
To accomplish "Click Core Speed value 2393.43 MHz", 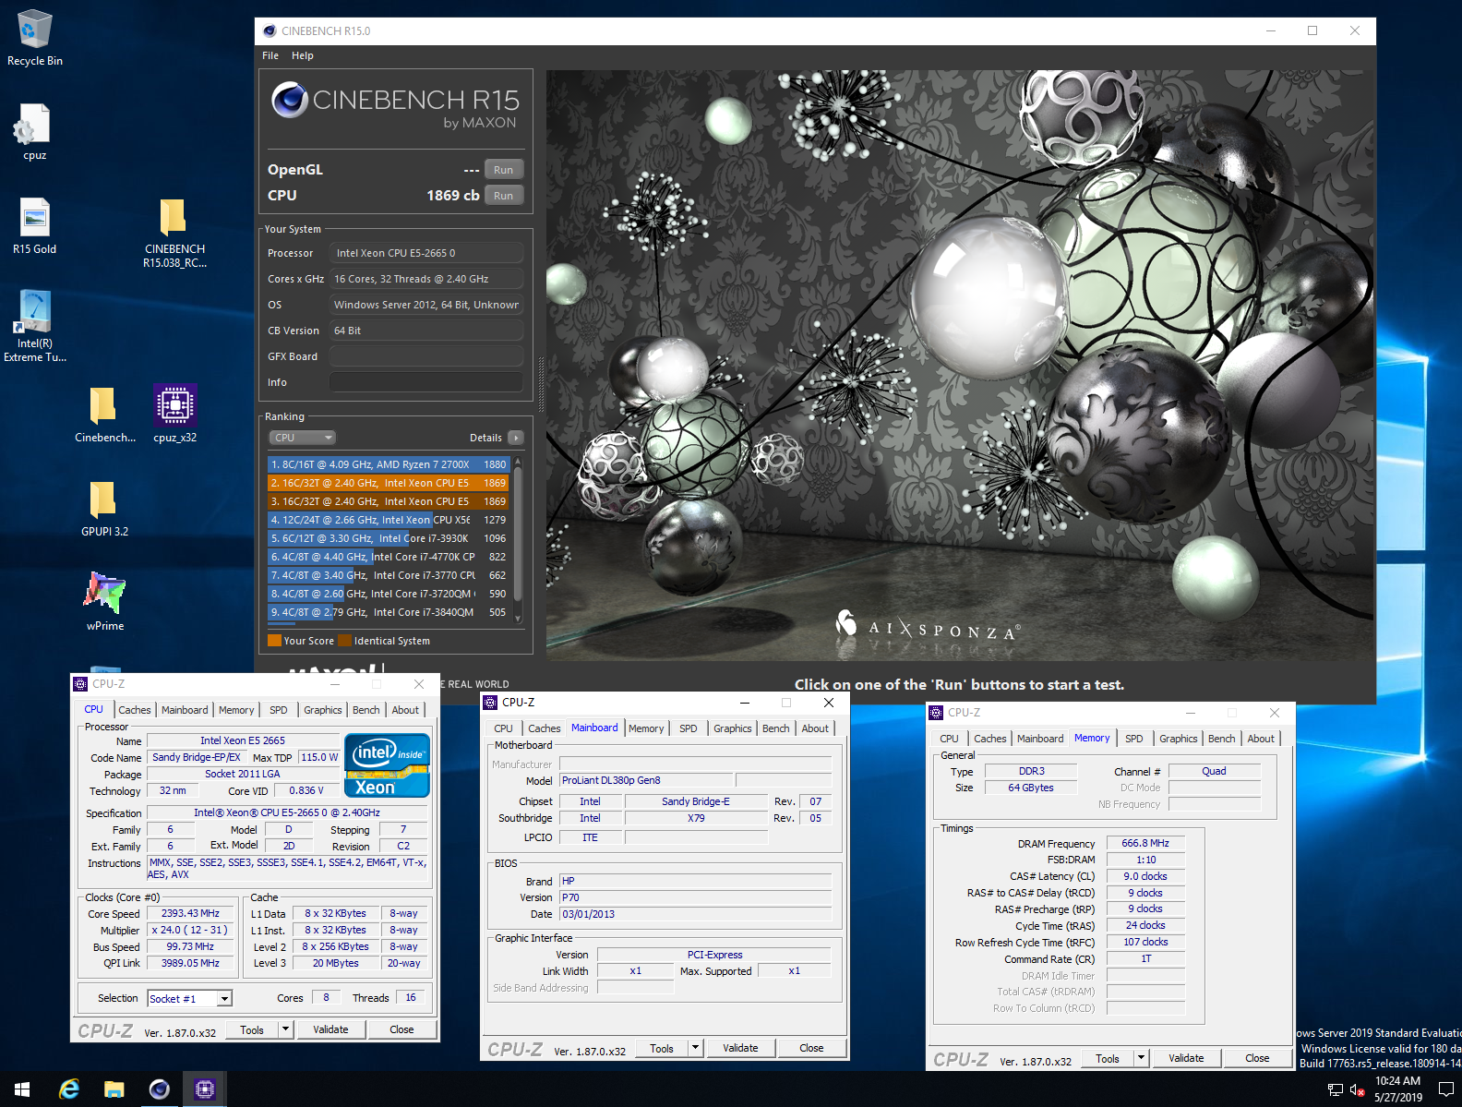I will tap(190, 913).
